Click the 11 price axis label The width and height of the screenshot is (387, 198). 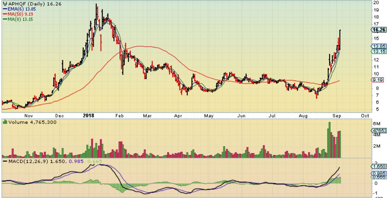coord(377,67)
